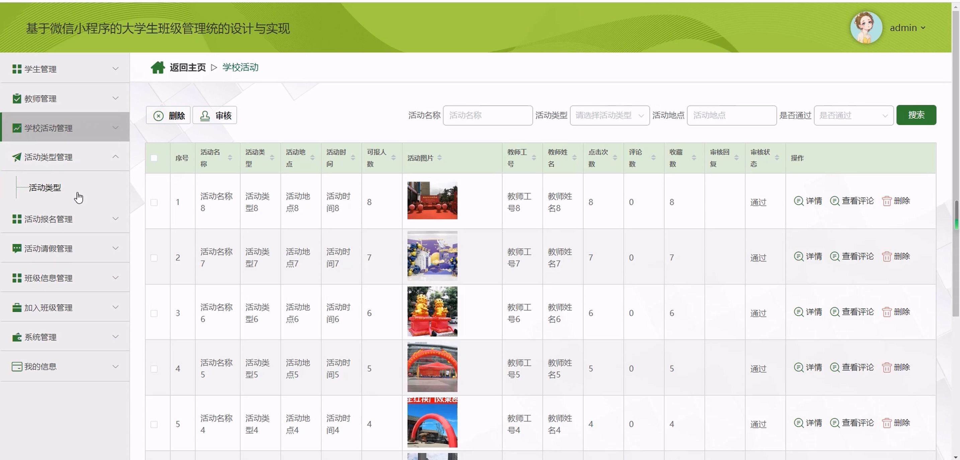This screenshot has height=460, width=960.
Task: Sort by 审核状态 column arrows
Action: coord(777,158)
